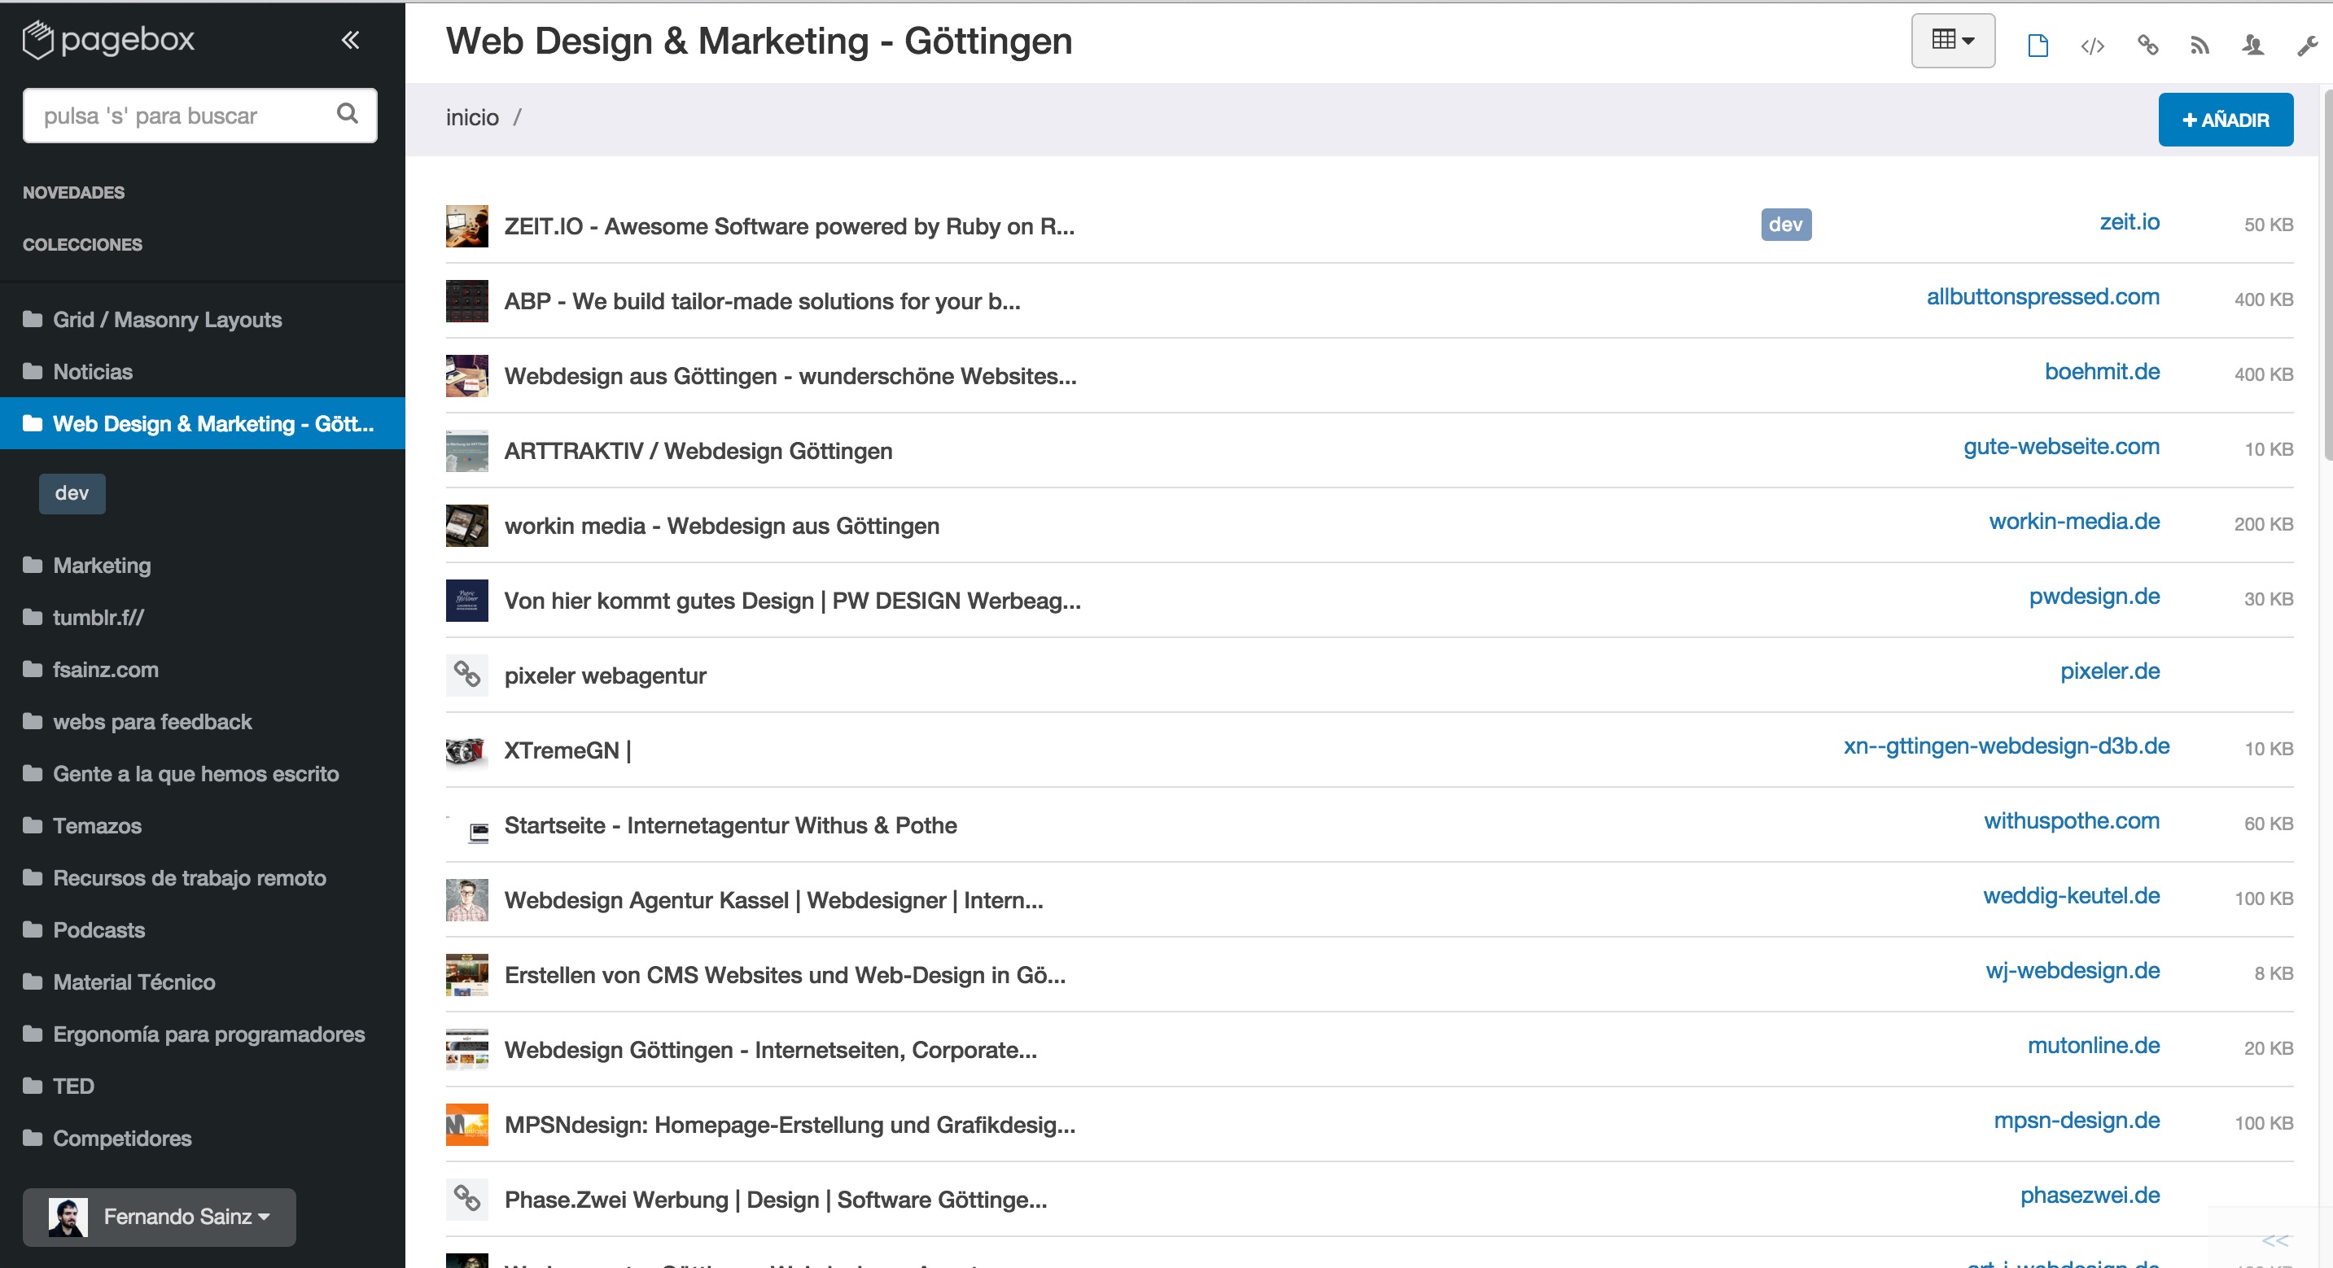Viewport: 2333px width, 1268px height.
Task: Open mutonline.de link
Action: coord(2093,1046)
